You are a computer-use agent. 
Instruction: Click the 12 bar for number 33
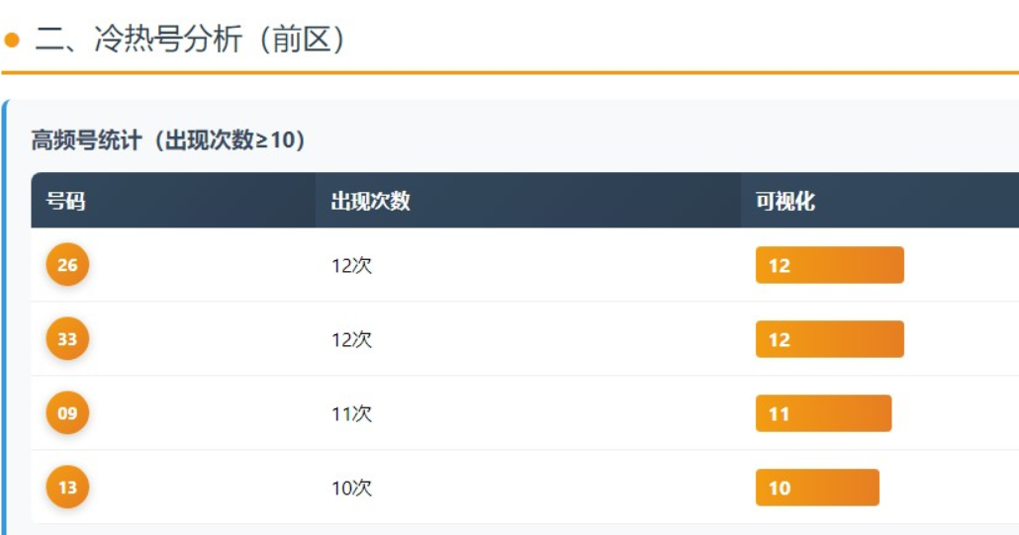point(829,339)
